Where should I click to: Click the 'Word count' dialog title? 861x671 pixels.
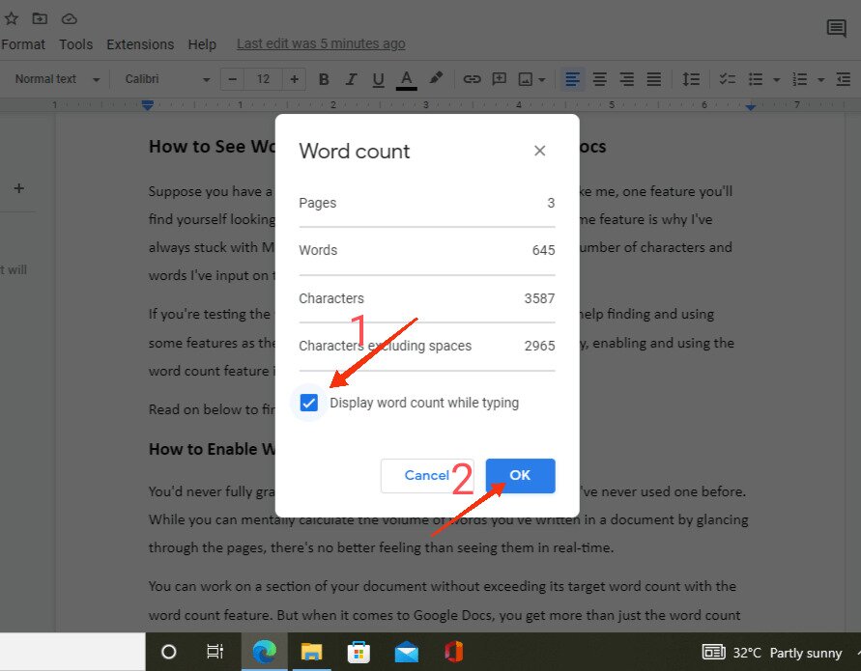[x=355, y=151]
